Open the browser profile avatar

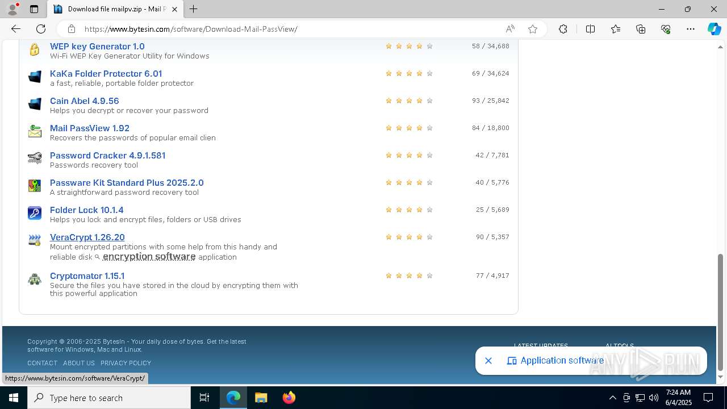click(12, 9)
